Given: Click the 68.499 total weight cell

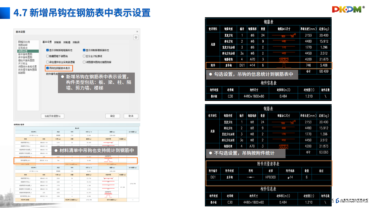Looking at the screenshot, I should (324, 71).
